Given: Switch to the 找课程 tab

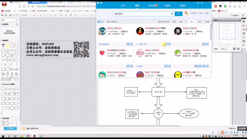Looking at the screenshot, I should [167, 6].
